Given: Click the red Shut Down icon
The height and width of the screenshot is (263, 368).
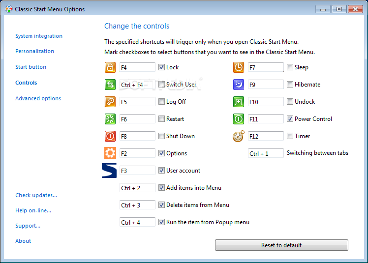Looking at the screenshot, I should (x=110, y=136).
